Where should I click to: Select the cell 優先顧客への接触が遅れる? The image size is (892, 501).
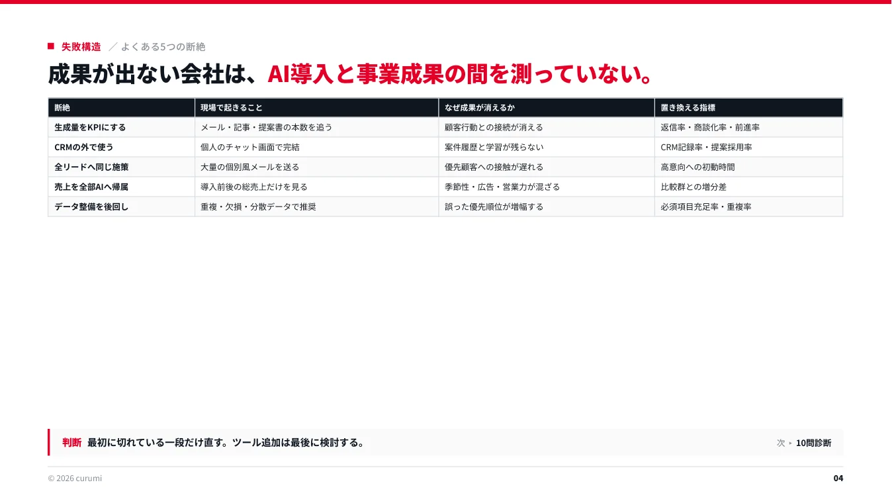tap(547, 167)
